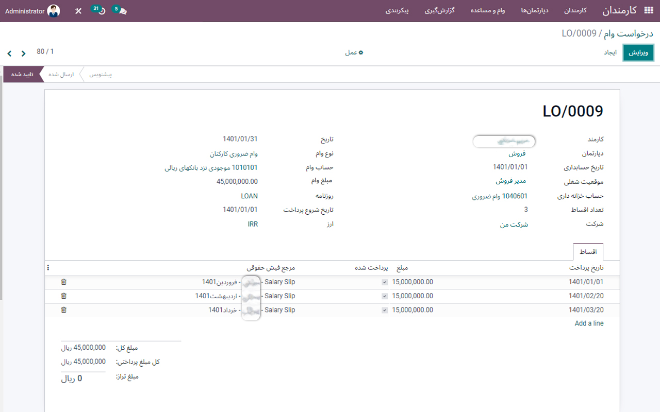
Task: Click the developer tools wrench icon
Action: click(x=78, y=10)
